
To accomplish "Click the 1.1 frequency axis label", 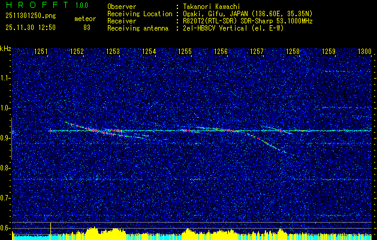I will click(5, 78).
